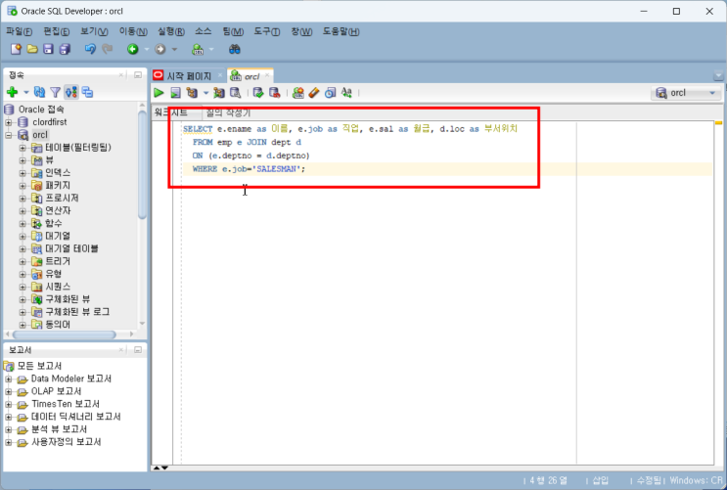Expand the 테이블(필터링됨) tree node
This screenshot has height=490, width=727.
[23, 148]
